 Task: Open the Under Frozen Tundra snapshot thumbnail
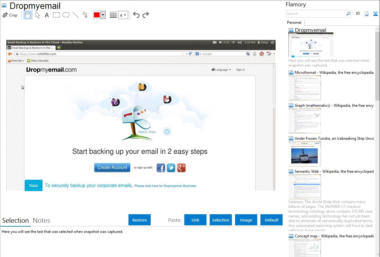pos(305,154)
